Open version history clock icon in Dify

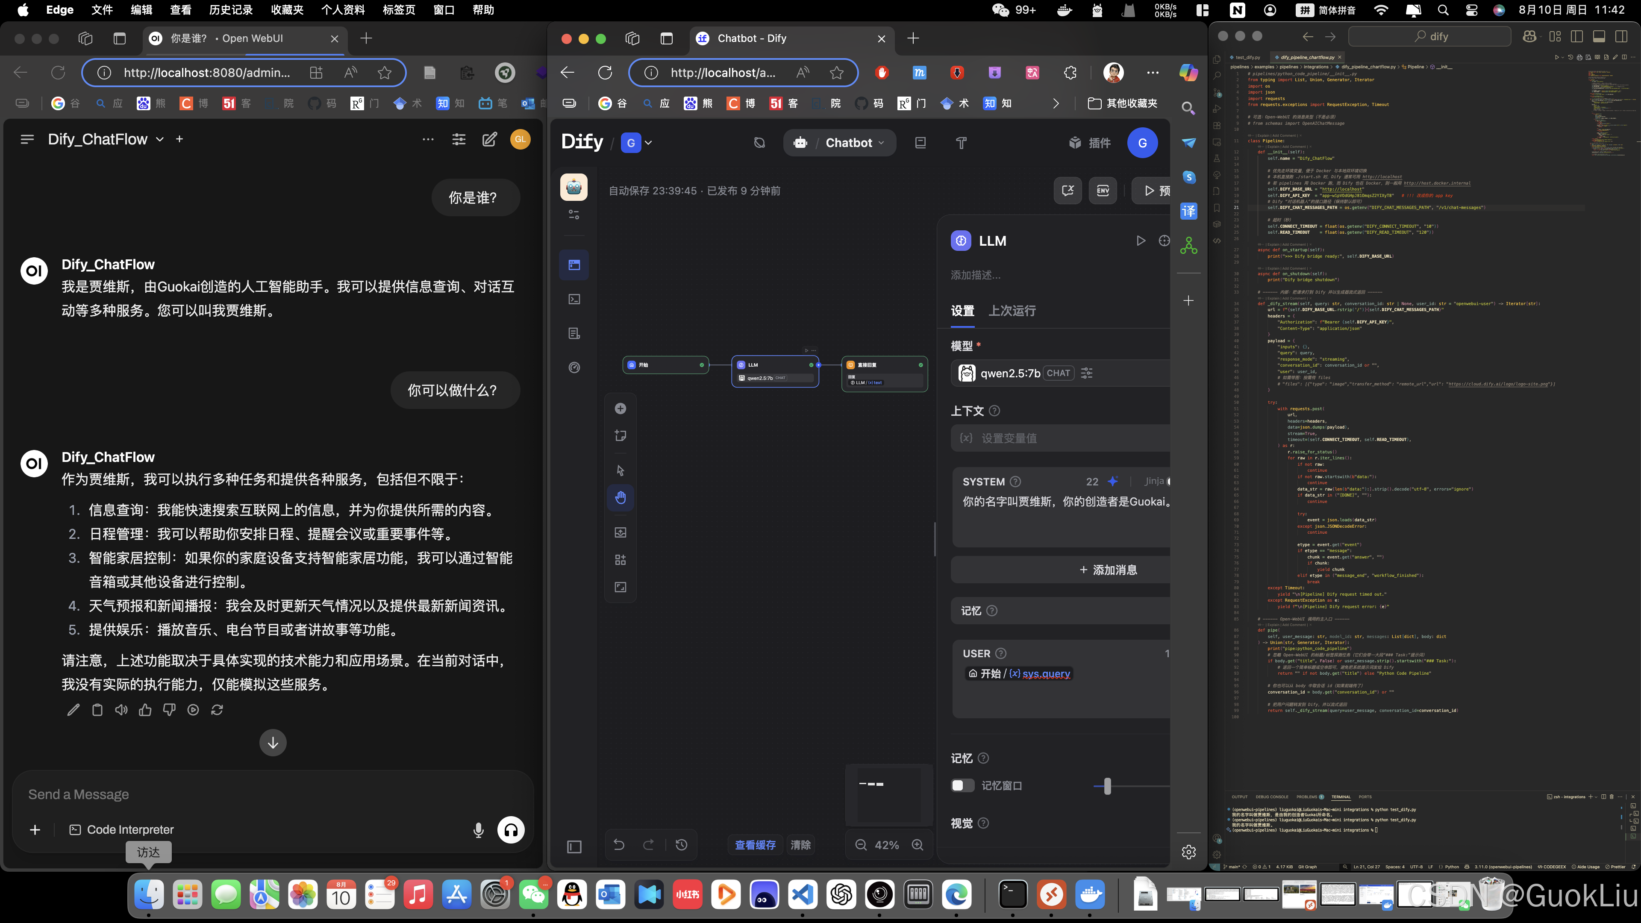tap(682, 845)
